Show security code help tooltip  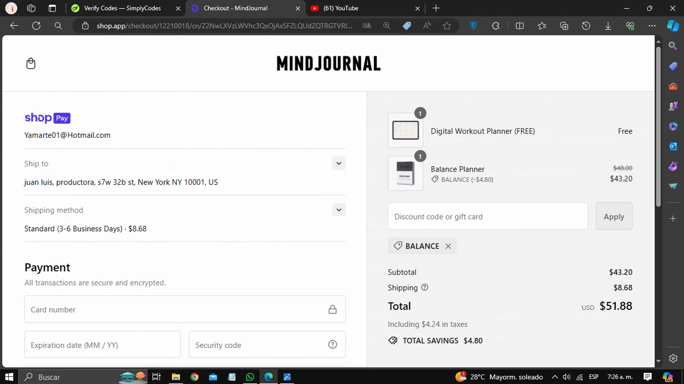point(333,345)
